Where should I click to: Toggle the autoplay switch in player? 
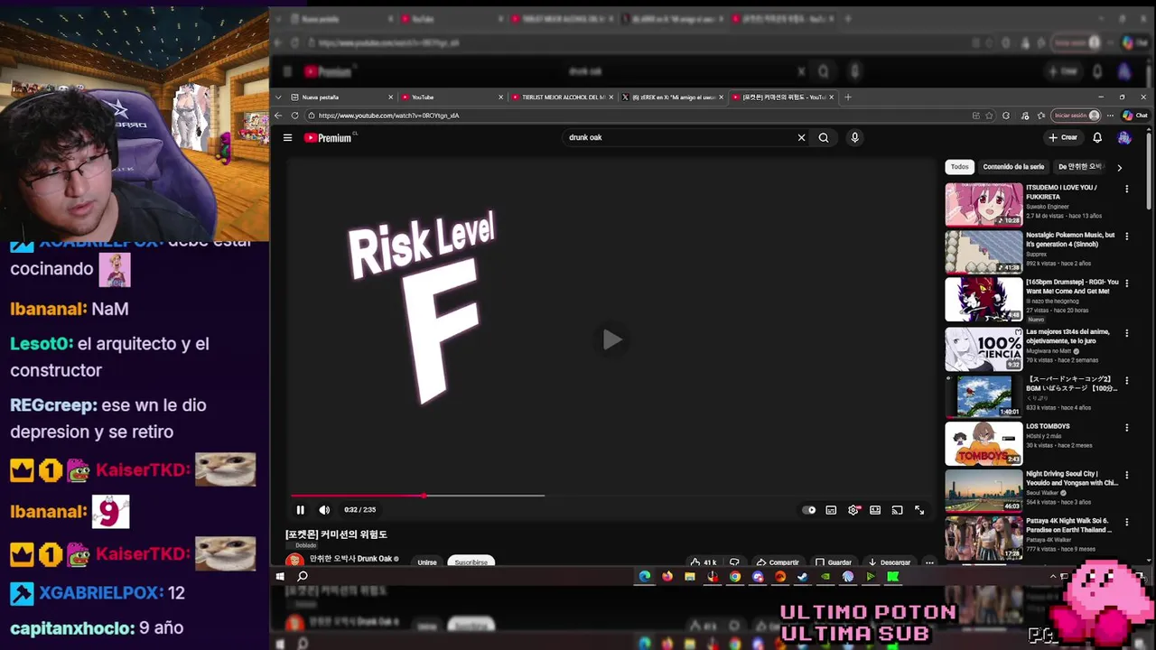(809, 510)
